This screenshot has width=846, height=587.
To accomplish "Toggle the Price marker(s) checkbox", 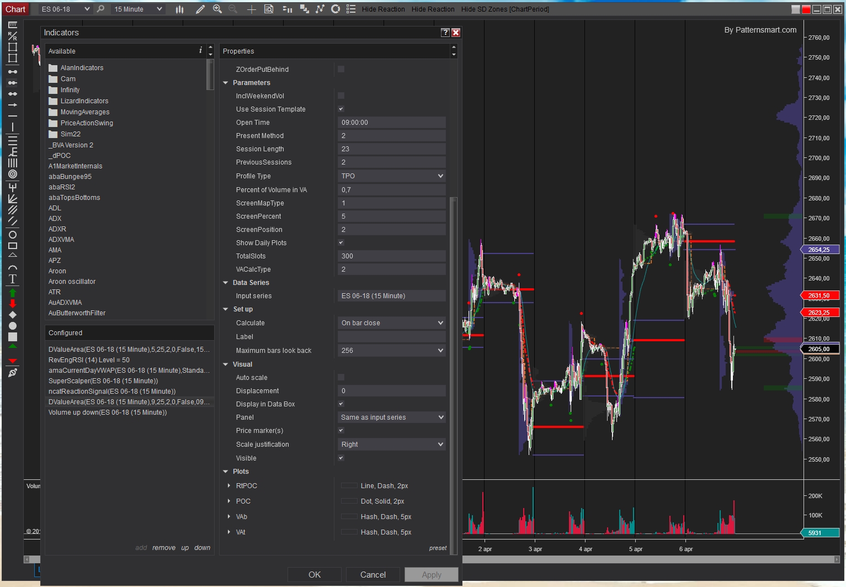I will click(x=341, y=430).
